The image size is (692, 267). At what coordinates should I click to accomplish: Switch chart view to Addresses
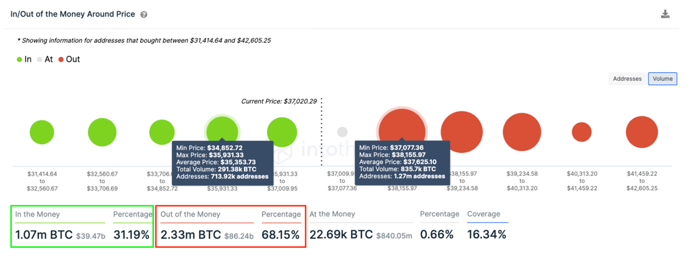point(627,79)
